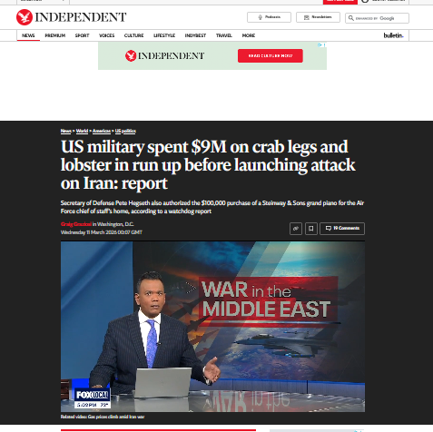Click the Independent eagle logo
This screenshot has height=432, width=433.
pyautogui.click(x=25, y=17)
